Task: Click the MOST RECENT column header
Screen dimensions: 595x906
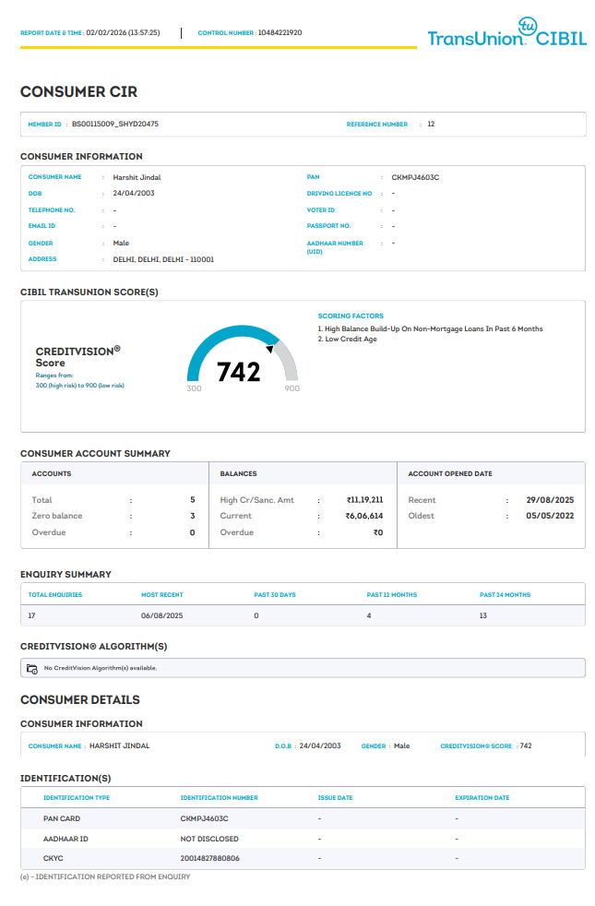Action: (161, 595)
